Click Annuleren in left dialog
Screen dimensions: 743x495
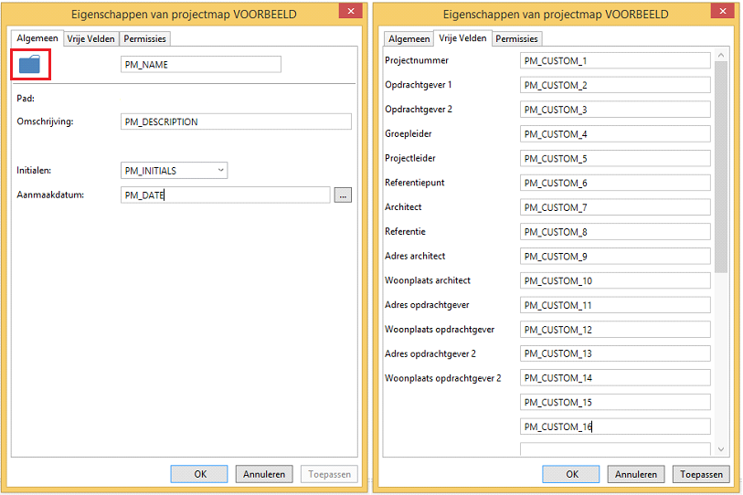264,474
